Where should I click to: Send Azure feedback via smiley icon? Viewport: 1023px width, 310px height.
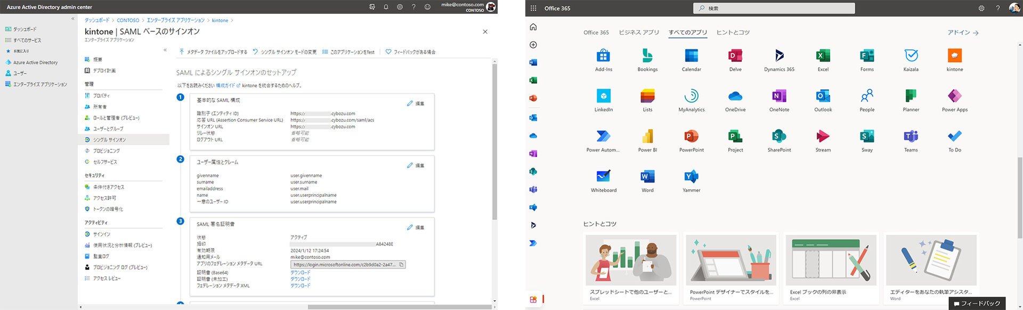tap(427, 7)
